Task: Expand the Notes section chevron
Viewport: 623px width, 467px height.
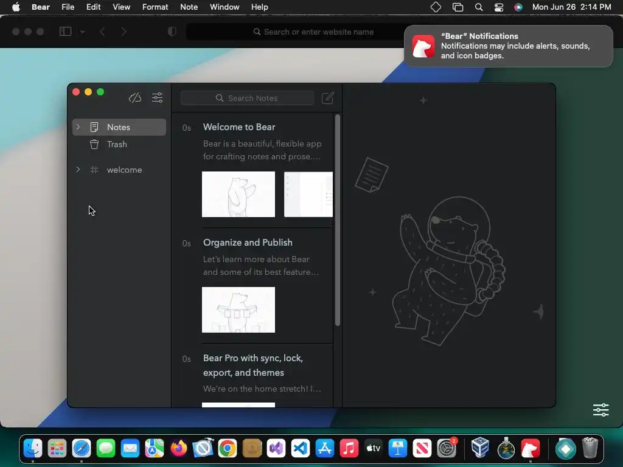Action: tap(78, 127)
